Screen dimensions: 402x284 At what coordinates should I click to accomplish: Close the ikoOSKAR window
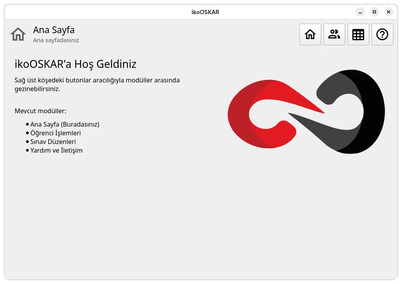[389, 12]
